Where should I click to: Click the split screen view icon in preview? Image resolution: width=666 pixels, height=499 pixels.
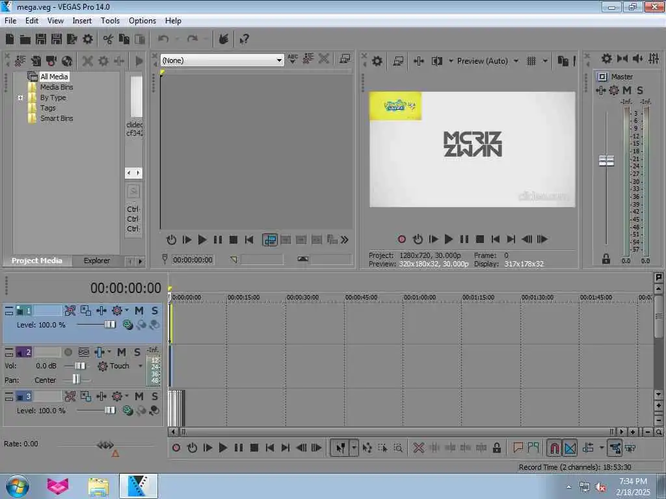pos(436,61)
